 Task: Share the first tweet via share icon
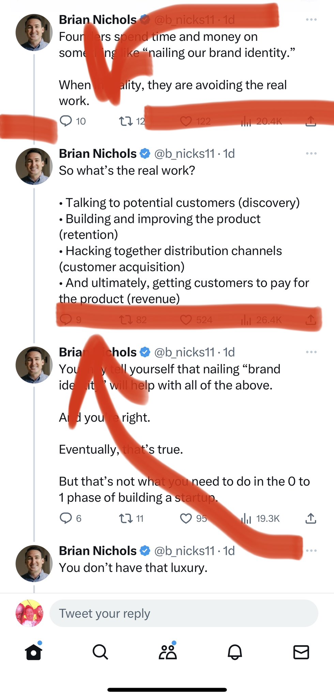tap(310, 121)
